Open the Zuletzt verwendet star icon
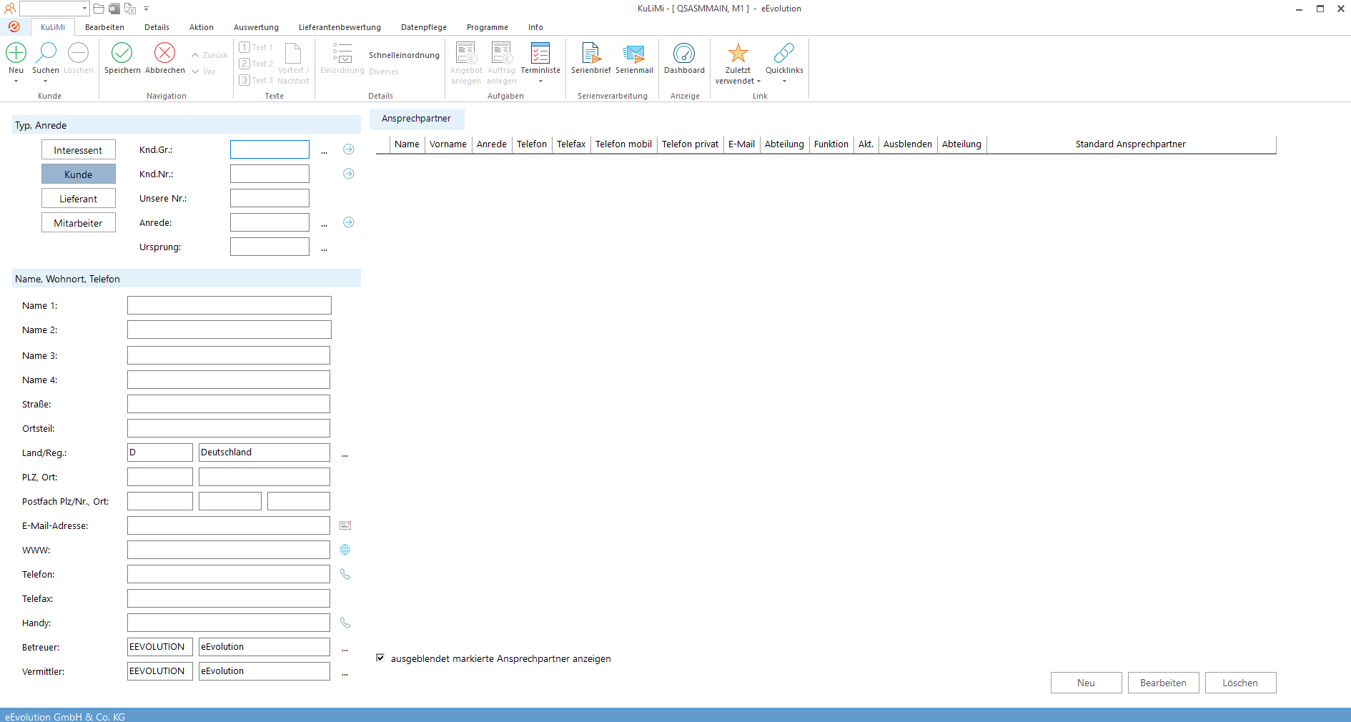1351x722 pixels. tap(738, 53)
